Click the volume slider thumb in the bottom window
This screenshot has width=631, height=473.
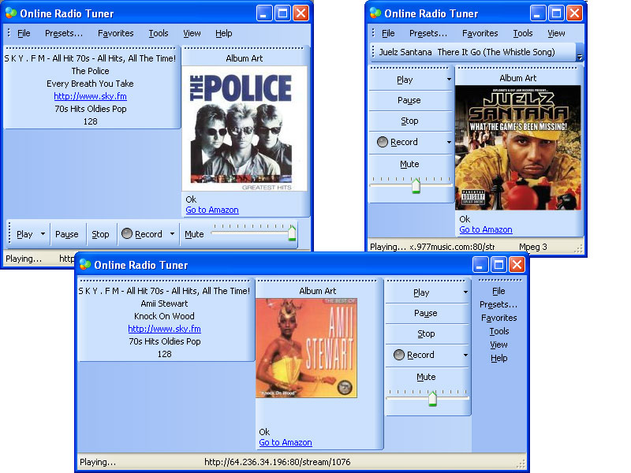click(432, 398)
